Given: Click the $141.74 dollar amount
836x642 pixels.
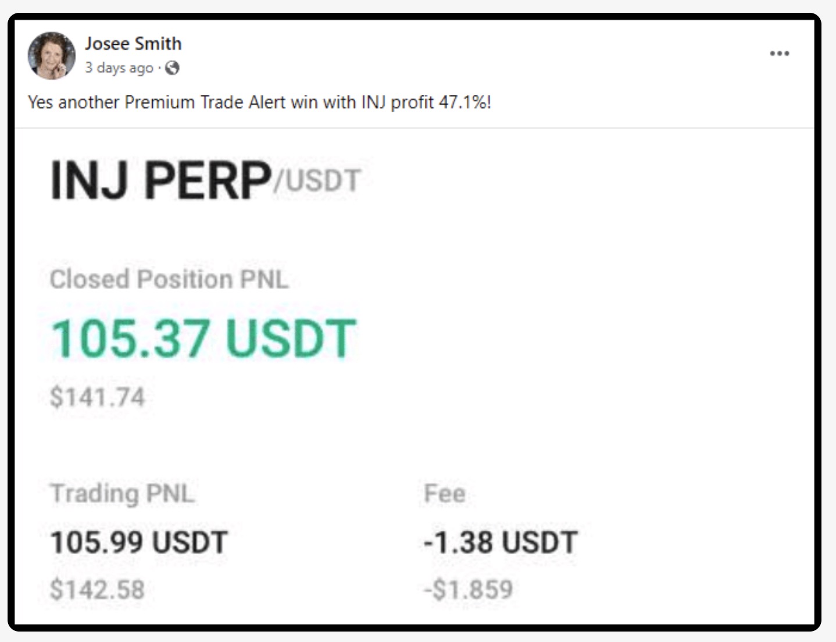Looking at the screenshot, I should tap(97, 398).
